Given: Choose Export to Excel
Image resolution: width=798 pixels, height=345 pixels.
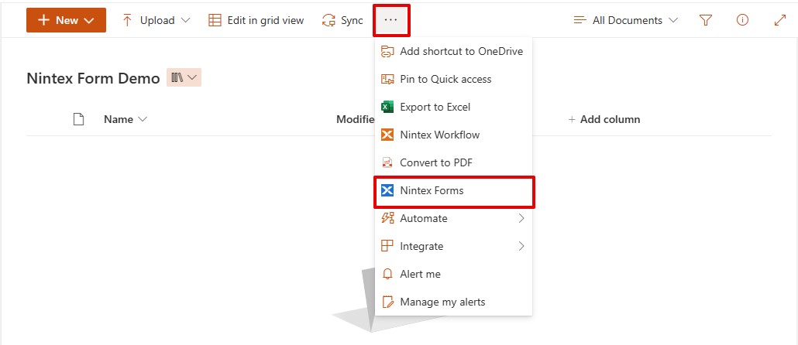Looking at the screenshot, I should 453,108.
